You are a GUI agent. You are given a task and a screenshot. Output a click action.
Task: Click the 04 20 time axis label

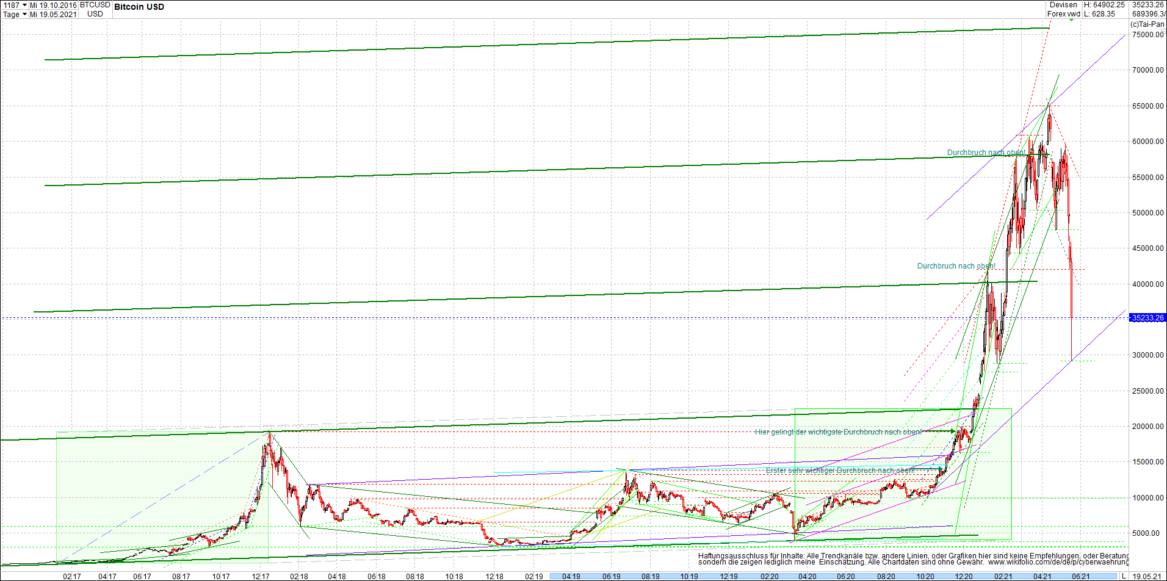pos(808,577)
